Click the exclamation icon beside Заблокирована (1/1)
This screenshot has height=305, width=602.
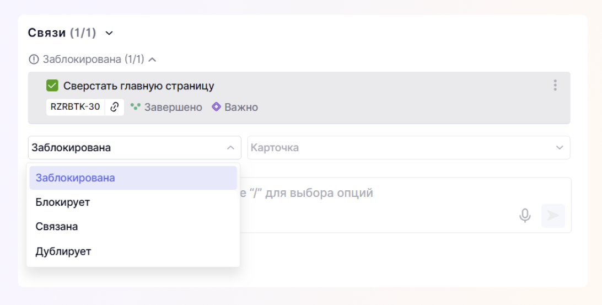(34, 60)
